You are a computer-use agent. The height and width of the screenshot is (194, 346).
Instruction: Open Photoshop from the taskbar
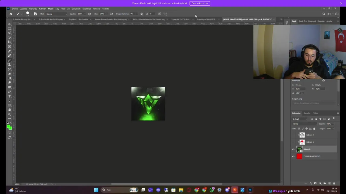pos(250,190)
